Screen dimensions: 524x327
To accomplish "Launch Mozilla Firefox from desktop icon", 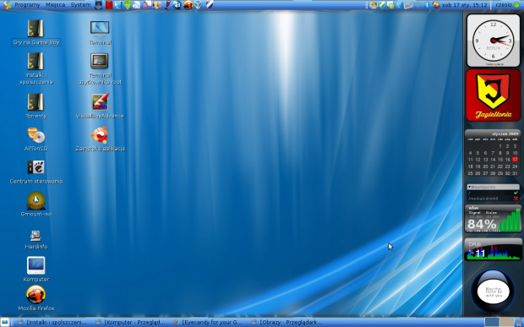I will tap(35, 298).
